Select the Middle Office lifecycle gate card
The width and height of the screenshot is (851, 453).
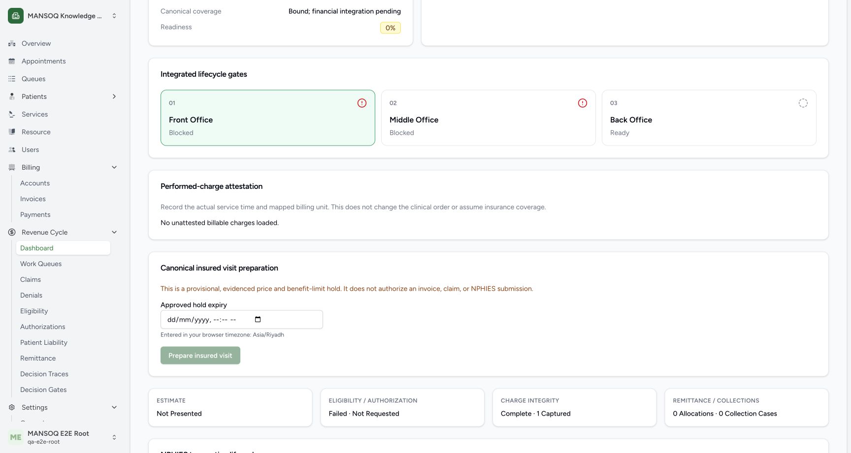coord(489,118)
